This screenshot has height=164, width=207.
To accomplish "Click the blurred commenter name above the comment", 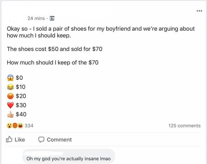I will (44, 153).
